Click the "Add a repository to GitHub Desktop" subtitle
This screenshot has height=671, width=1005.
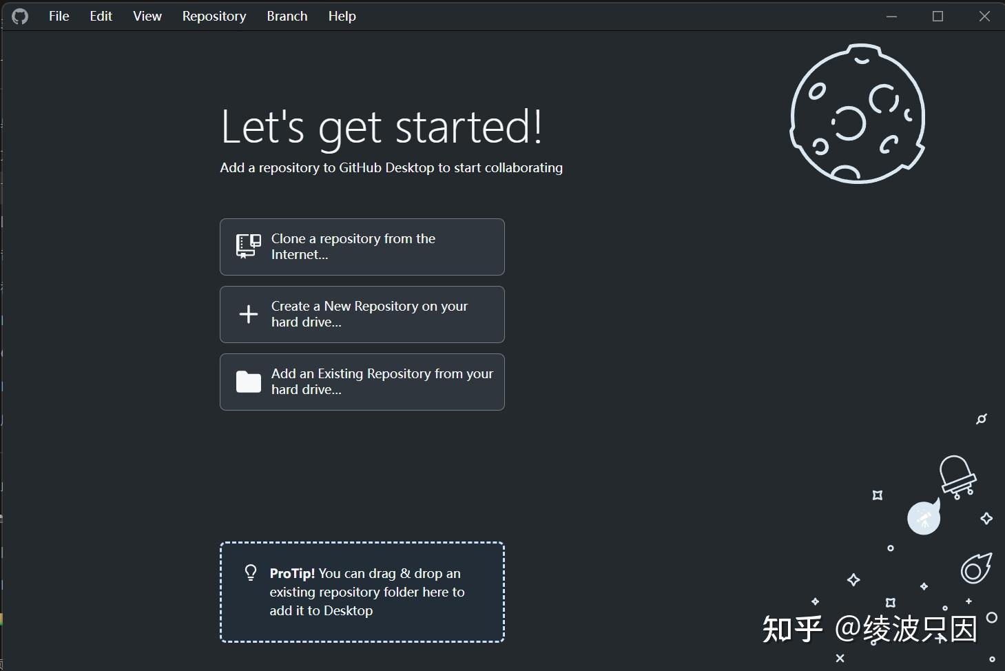click(x=391, y=167)
